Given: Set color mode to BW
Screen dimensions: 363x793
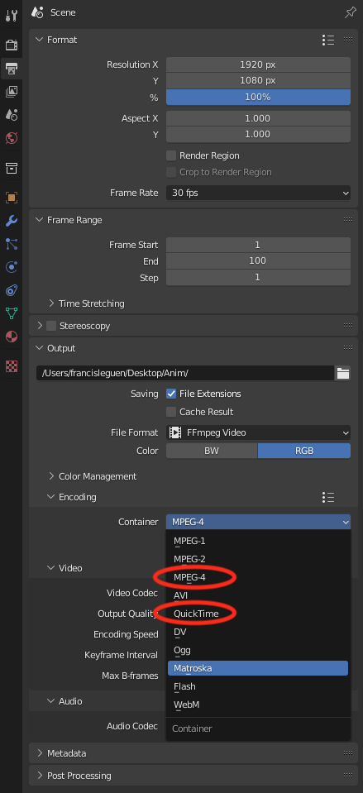Looking at the screenshot, I should [212, 451].
